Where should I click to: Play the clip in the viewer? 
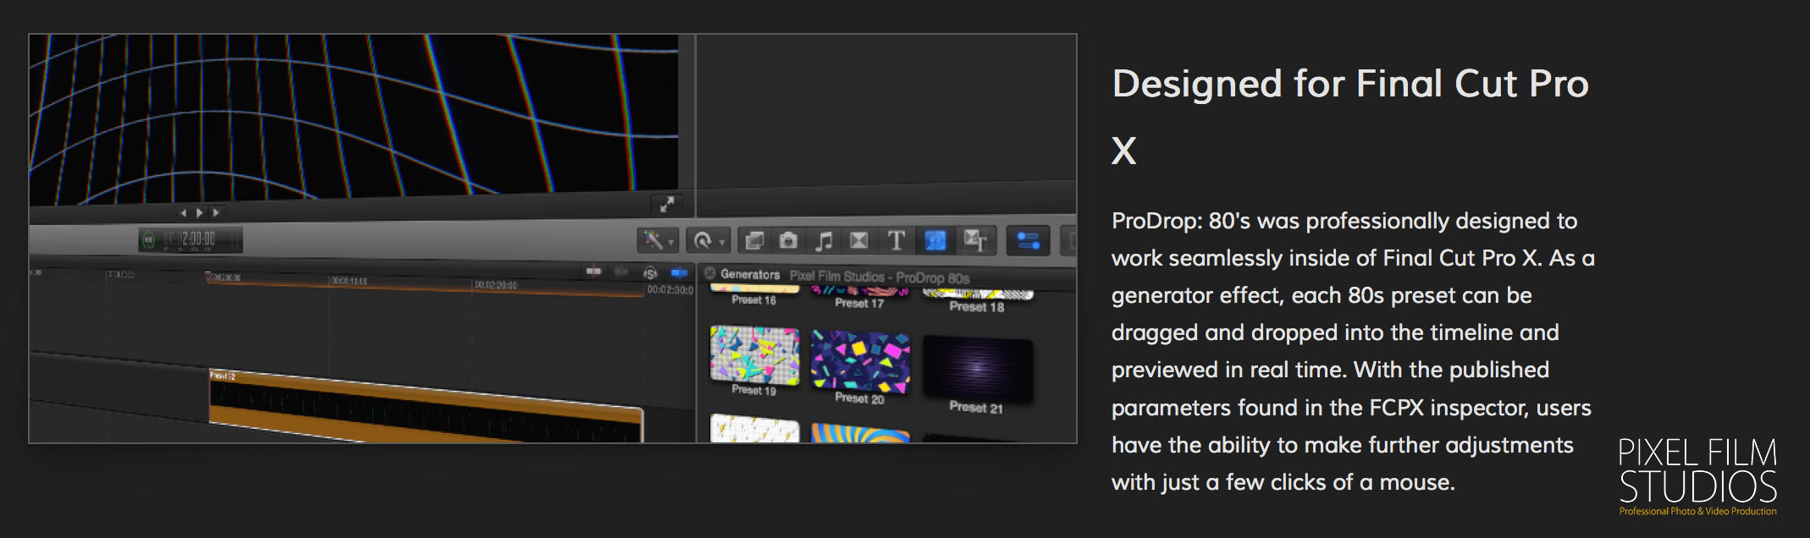200,213
